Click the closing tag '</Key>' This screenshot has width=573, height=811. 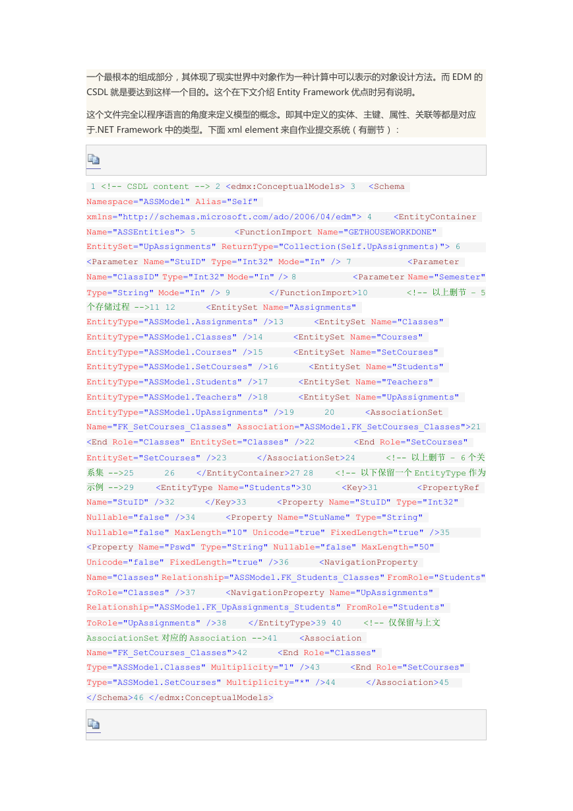220,503
